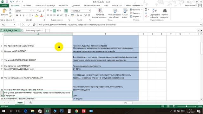
Task: Open the number format dropdown Текстовый
Action: tap(89, 11)
